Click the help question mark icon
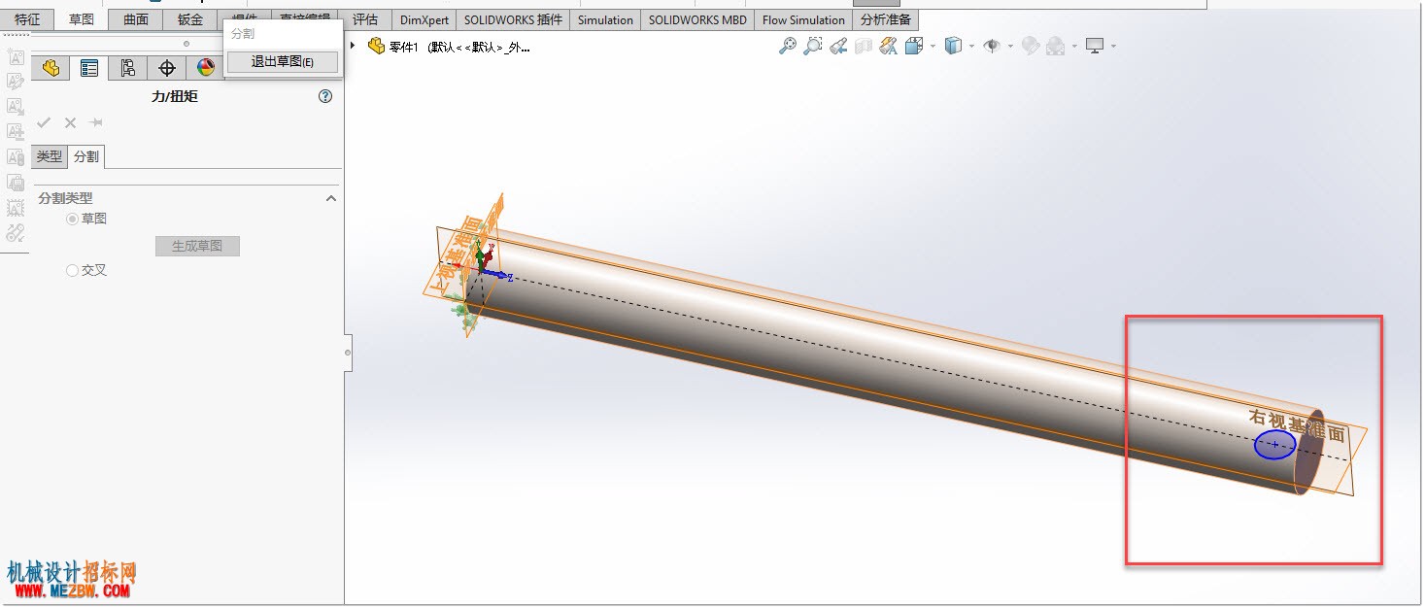The height and width of the screenshot is (609, 1425). [x=325, y=96]
